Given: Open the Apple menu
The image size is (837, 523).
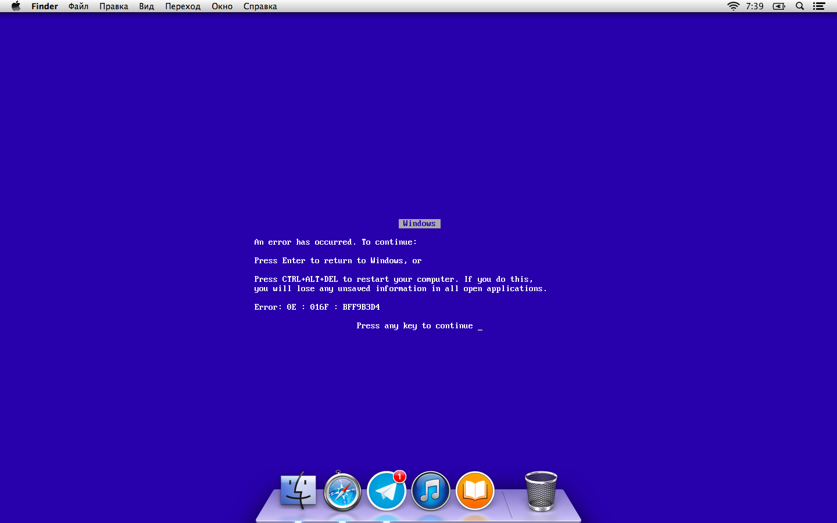Looking at the screenshot, I should [16, 6].
